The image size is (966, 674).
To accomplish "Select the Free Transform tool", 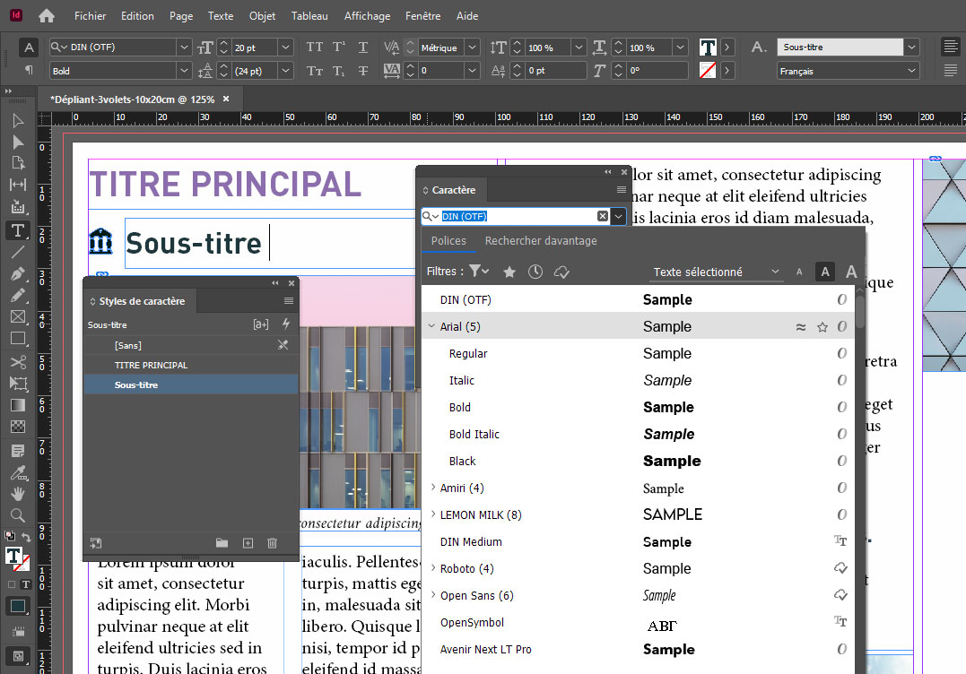I will (18, 384).
